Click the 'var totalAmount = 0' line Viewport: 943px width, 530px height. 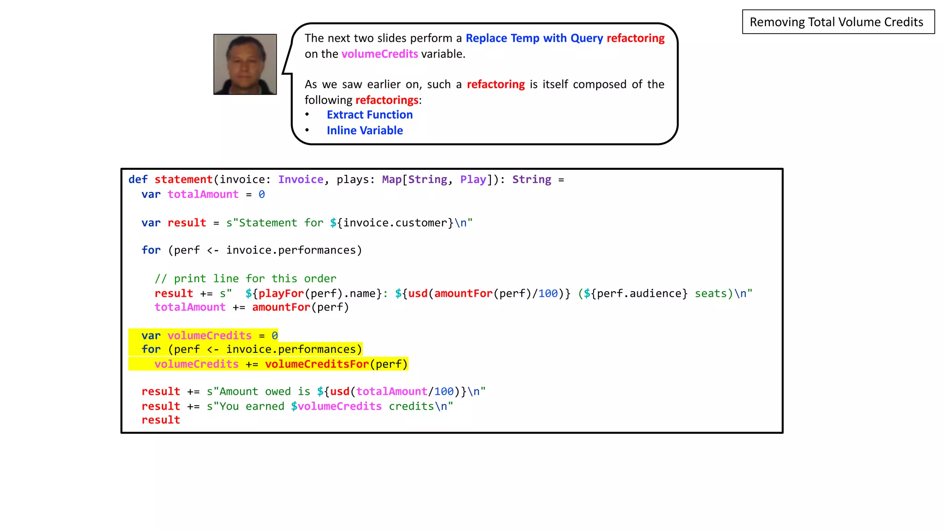pos(203,195)
